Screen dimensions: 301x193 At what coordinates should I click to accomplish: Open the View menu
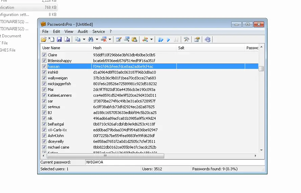(x=69, y=32)
